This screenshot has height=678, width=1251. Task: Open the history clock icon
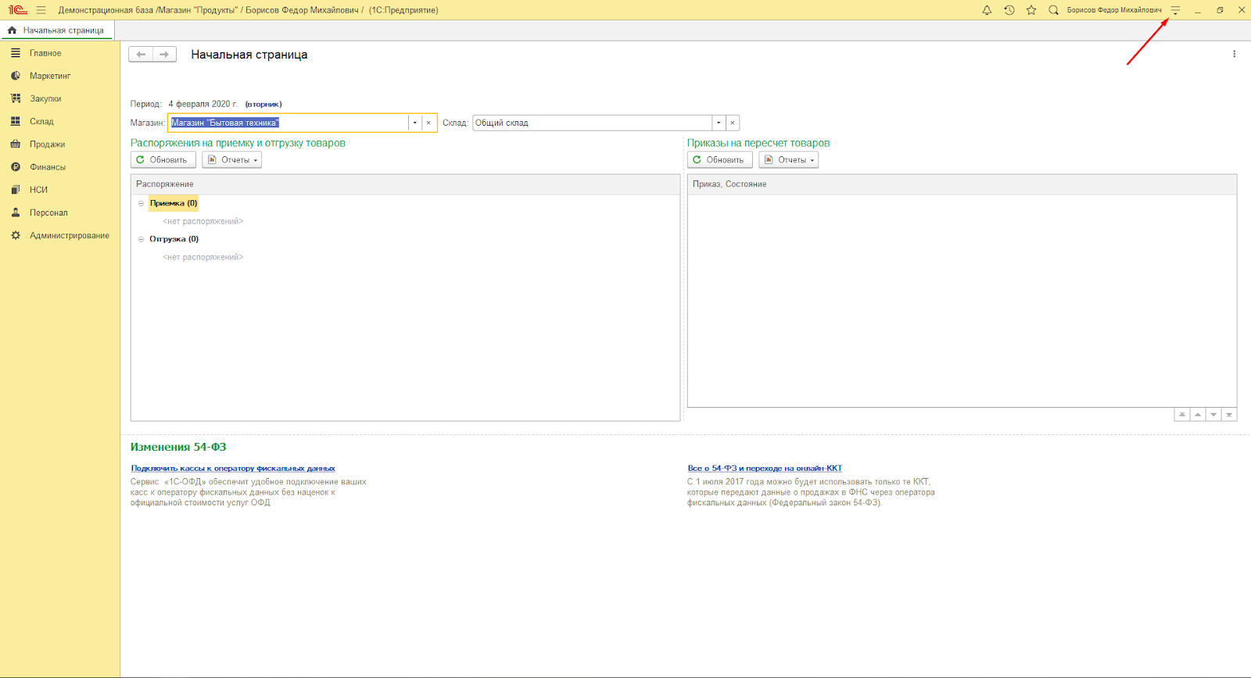tap(1009, 10)
